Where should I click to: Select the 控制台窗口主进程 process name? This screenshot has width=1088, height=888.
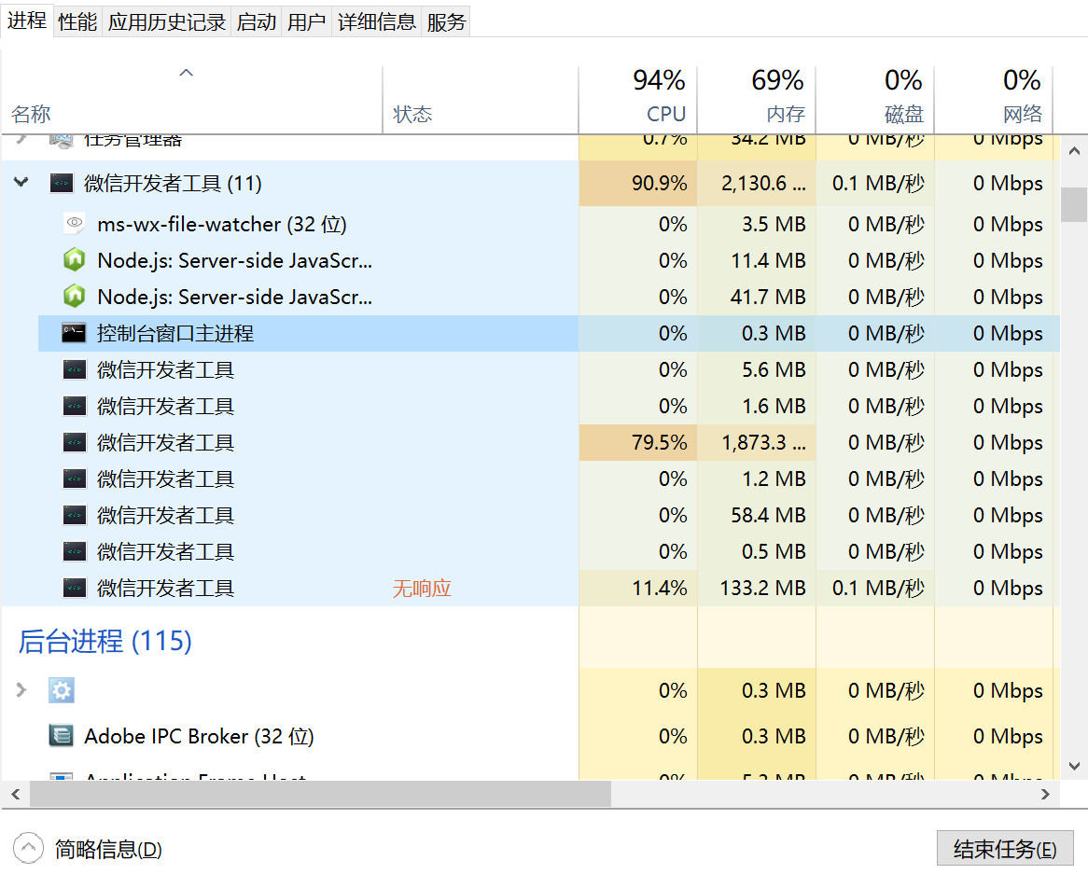coord(175,334)
